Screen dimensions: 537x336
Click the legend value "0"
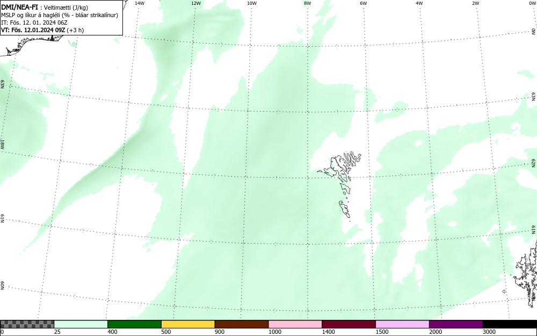coord(2,332)
